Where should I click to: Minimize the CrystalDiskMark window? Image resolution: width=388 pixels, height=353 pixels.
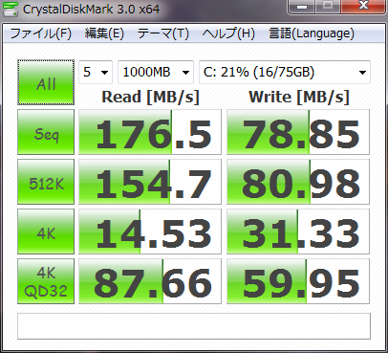302,6
